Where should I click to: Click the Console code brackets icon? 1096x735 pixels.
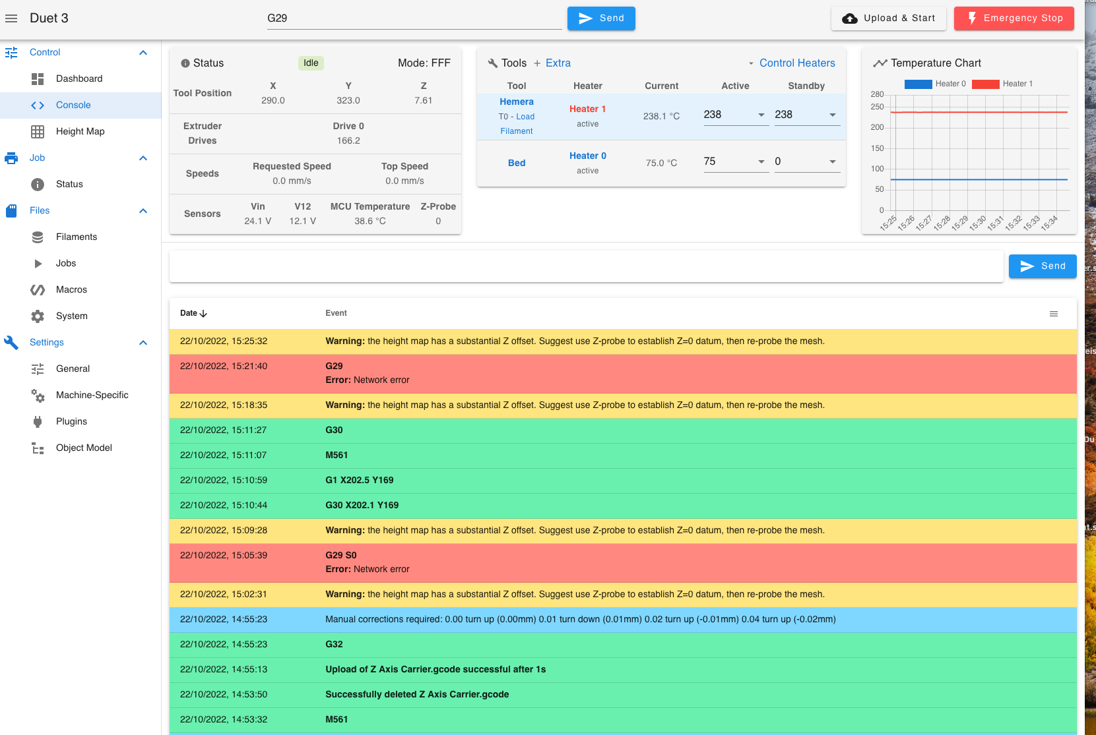[x=38, y=105]
